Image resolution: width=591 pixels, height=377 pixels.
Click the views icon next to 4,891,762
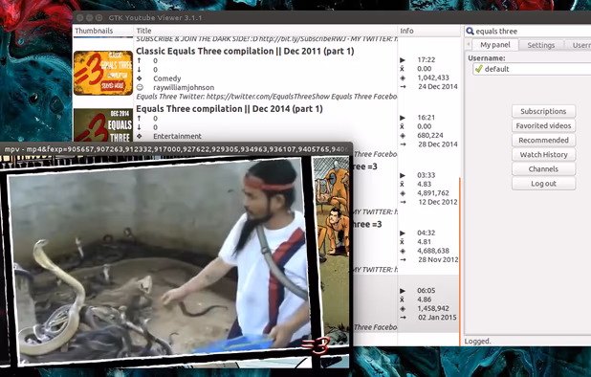tap(403, 193)
